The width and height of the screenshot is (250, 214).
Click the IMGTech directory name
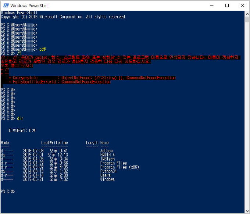coord(107,159)
